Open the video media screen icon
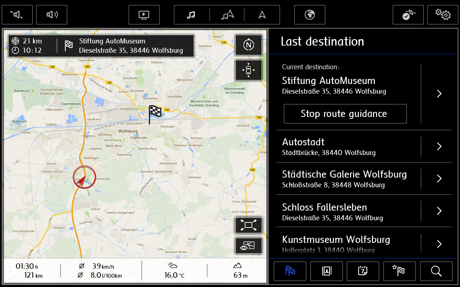Screen dimensions: 460x287 coord(144,15)
